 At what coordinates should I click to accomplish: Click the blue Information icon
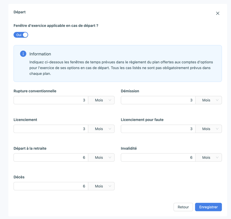point(23,54)
